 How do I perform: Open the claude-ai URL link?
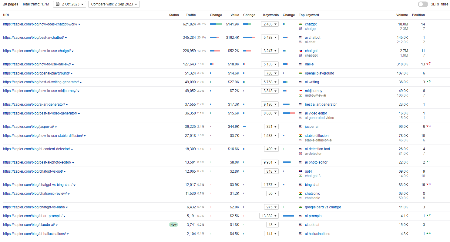click(x=29, y=225)
